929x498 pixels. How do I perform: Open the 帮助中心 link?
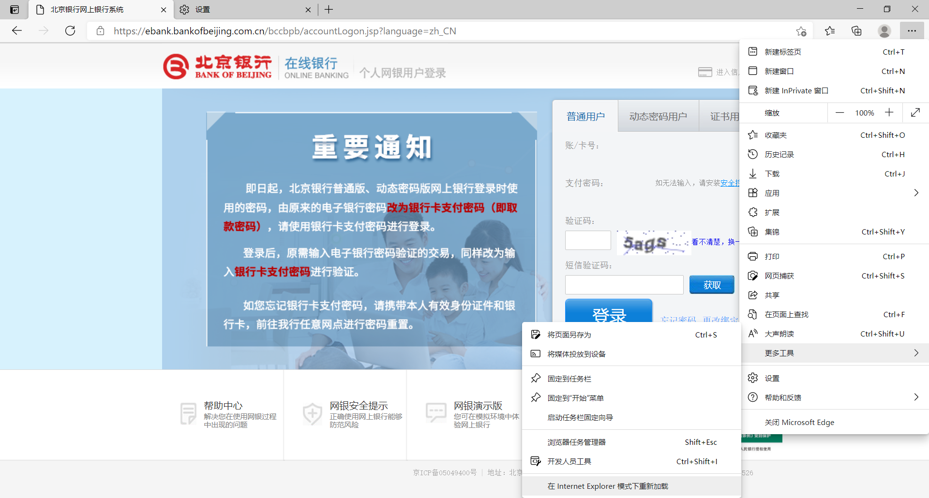coord(223,406)
